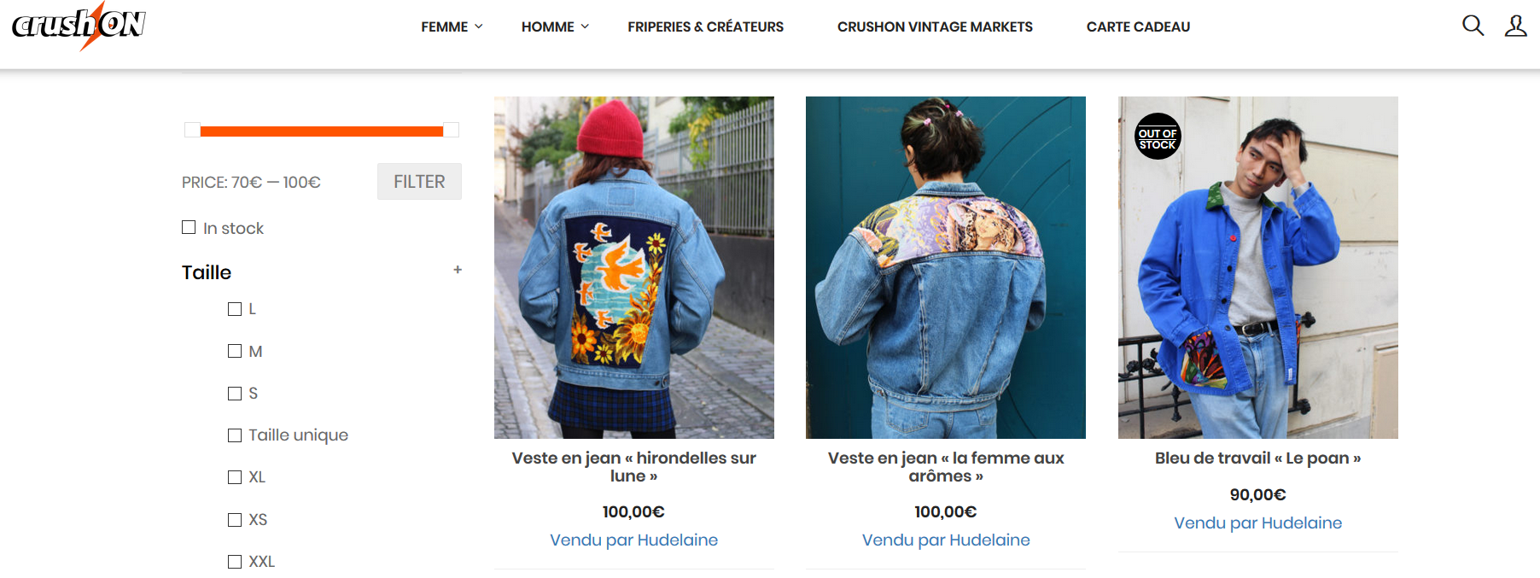Apply the price FILTER button

pyautogui.click(x=419, y=182)
